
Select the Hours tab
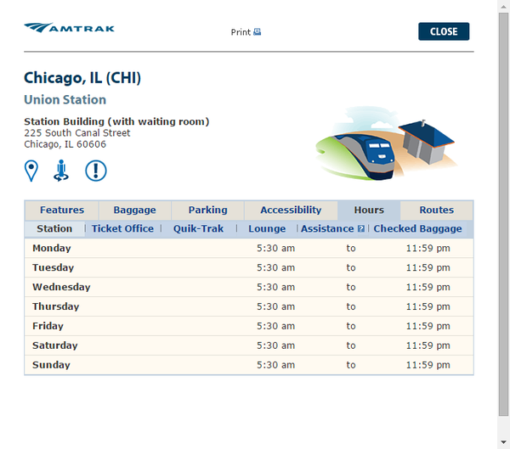[x=369, y=210]
